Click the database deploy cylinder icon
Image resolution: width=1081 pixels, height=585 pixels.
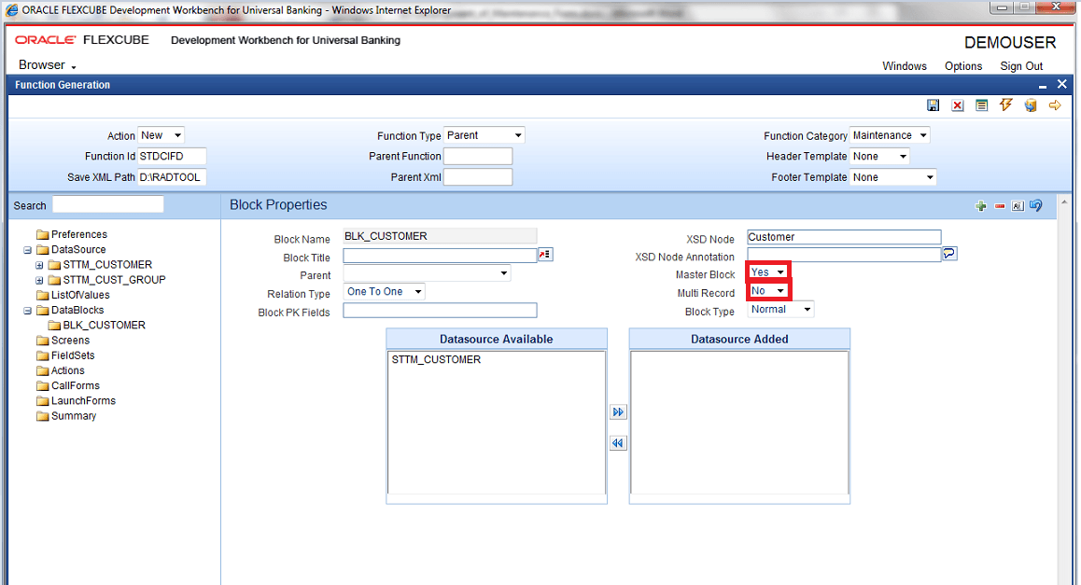pyautogui.click(x=1031, y=104)
